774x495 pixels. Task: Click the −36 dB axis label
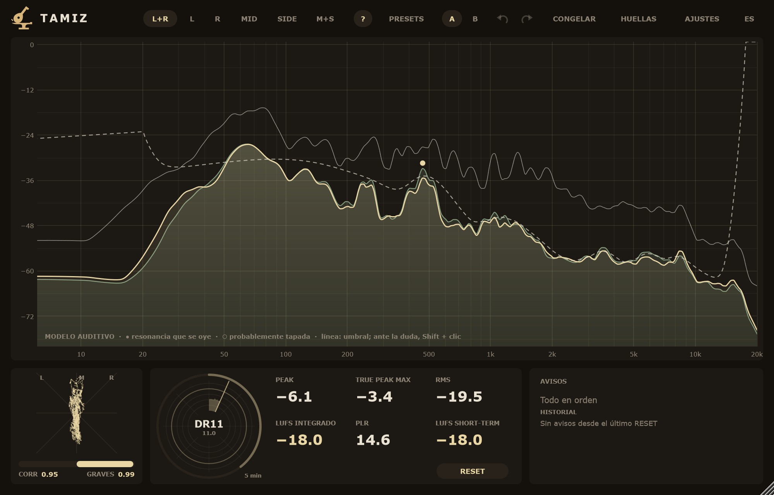27,181
